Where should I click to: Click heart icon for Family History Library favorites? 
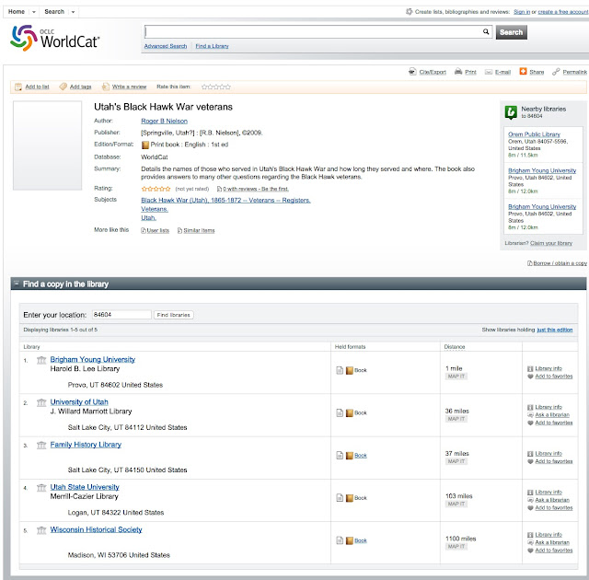point(530,461)
